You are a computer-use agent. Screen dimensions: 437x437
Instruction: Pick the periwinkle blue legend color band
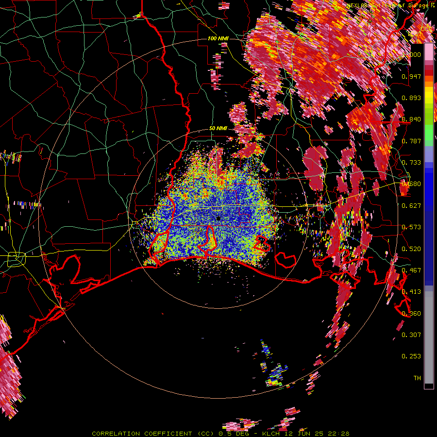tap(429, 154)
